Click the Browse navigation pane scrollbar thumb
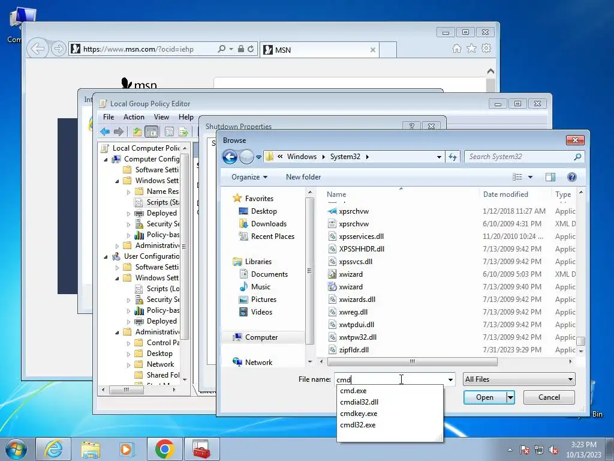614x461 pixels. [x=309, y=271]
